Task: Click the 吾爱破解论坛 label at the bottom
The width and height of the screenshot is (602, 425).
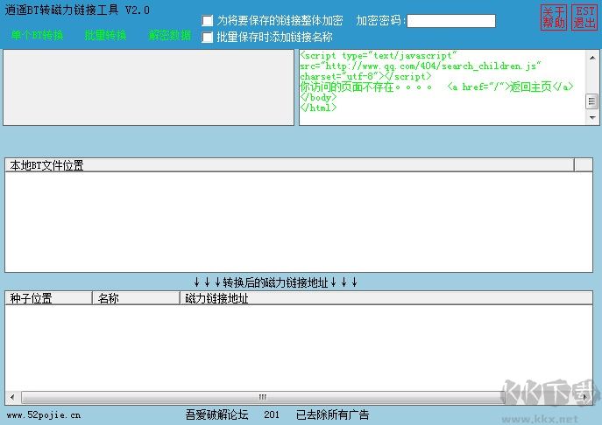Action: pyautogui.click(x=217, y=415)
